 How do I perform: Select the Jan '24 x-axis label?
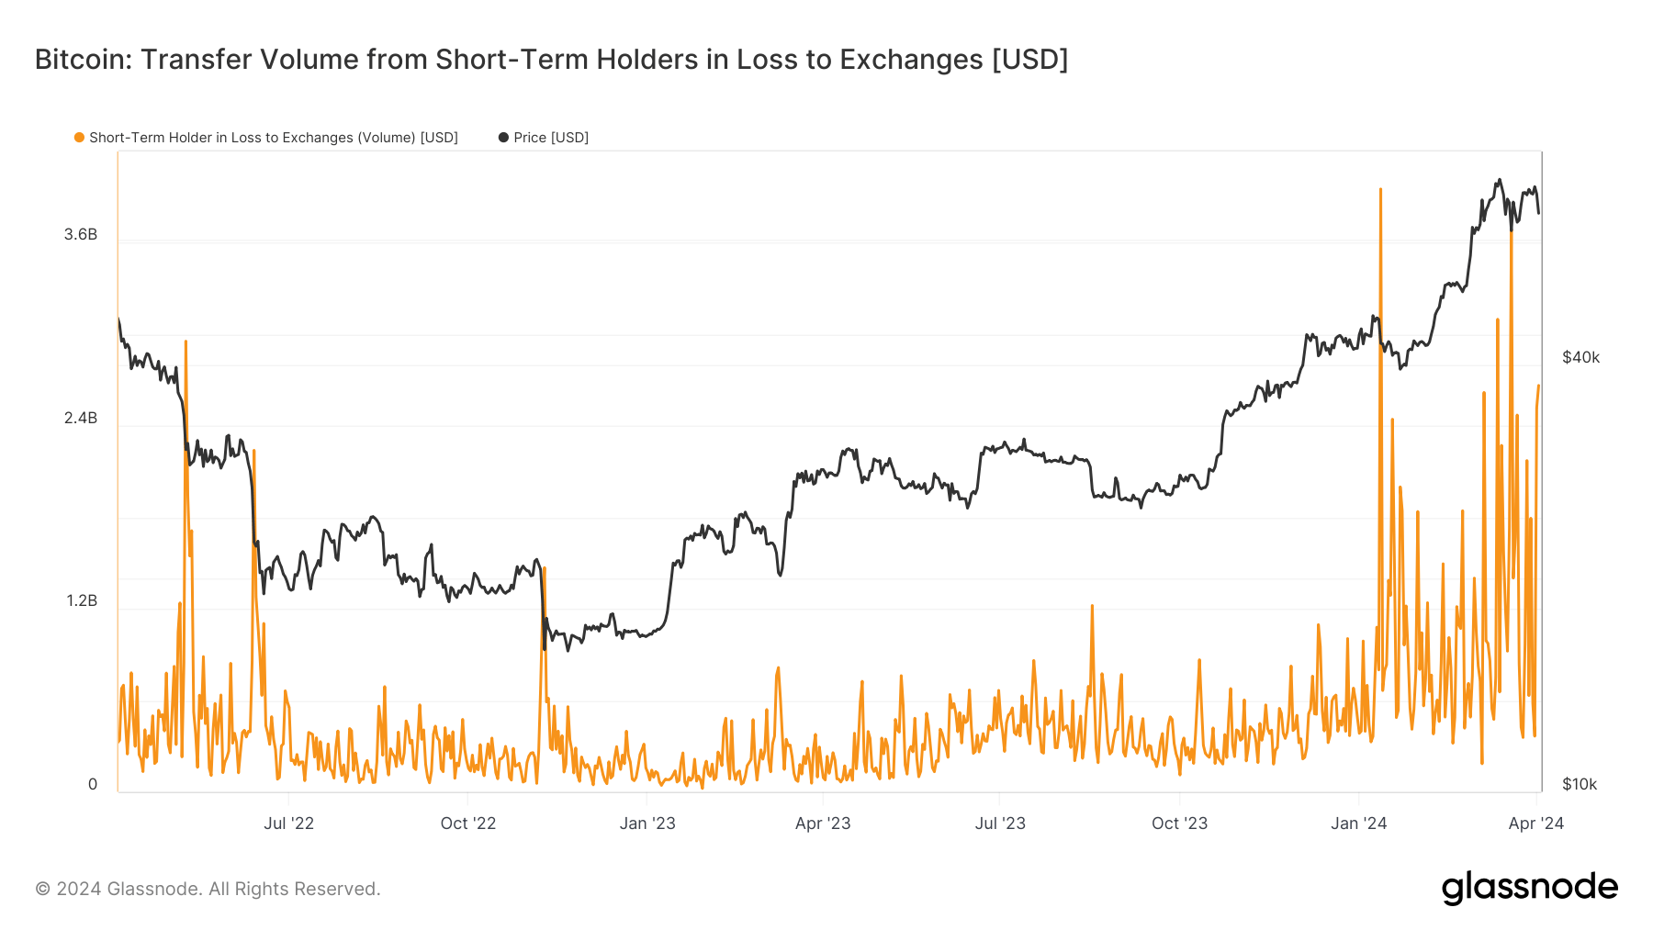[x=1359, y=824]
